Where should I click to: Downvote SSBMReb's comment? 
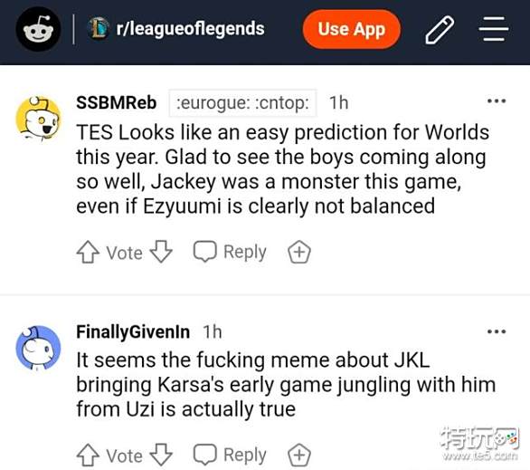[161, 252]
